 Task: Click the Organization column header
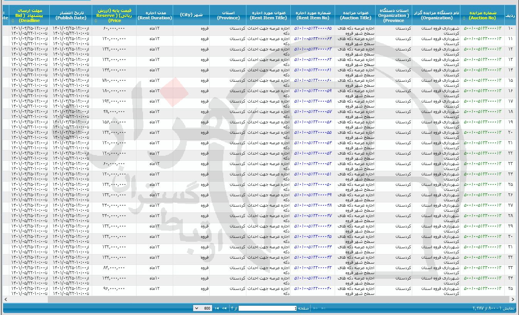click(x=436, y=15)
